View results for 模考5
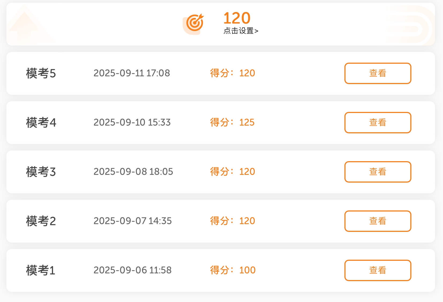The width and height of the screenshot is (443, 302). point(378,73)
